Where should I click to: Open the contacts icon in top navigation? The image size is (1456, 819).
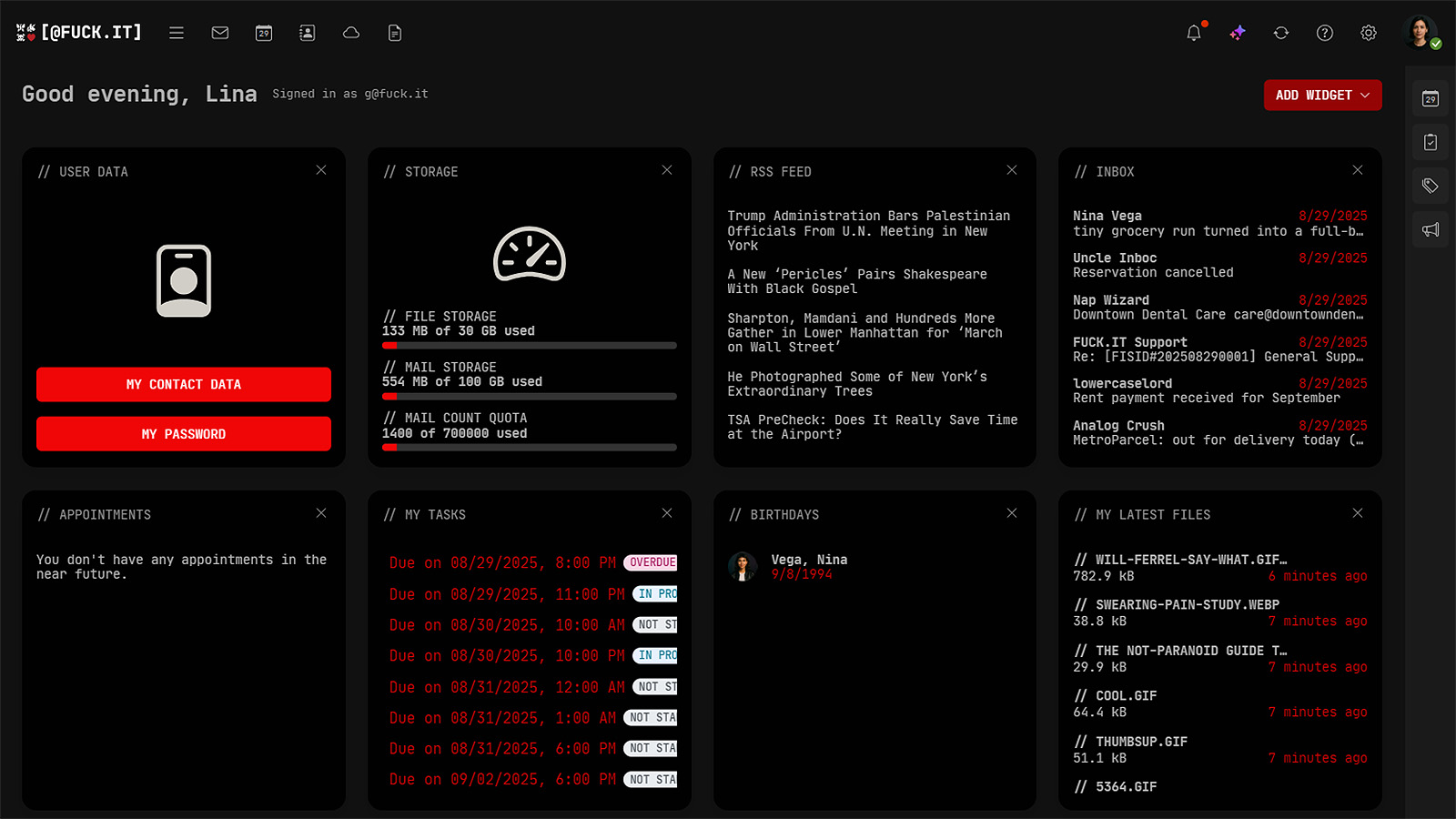[308, 33]
